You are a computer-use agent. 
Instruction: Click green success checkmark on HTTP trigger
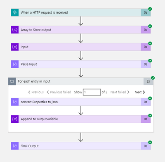[x=150, y=9]
